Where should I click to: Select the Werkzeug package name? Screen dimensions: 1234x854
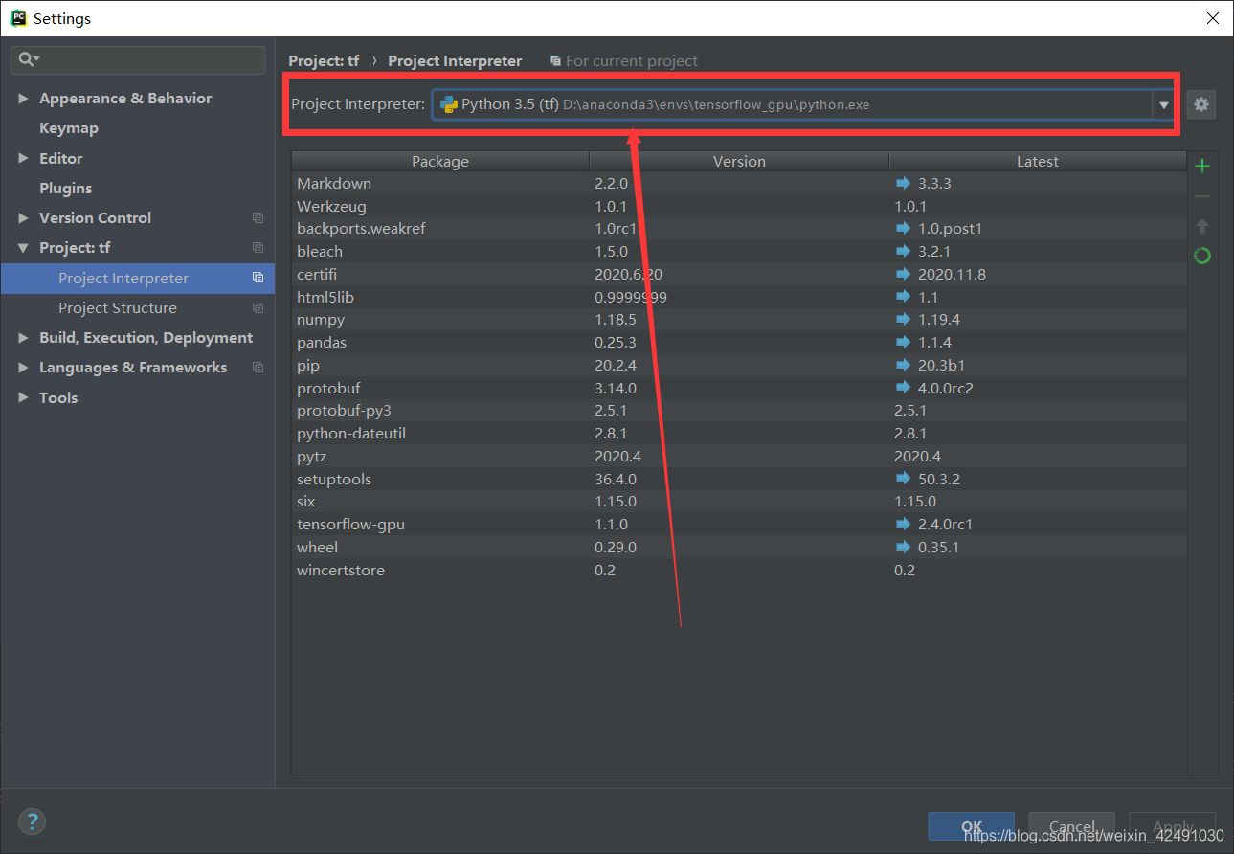331,207
